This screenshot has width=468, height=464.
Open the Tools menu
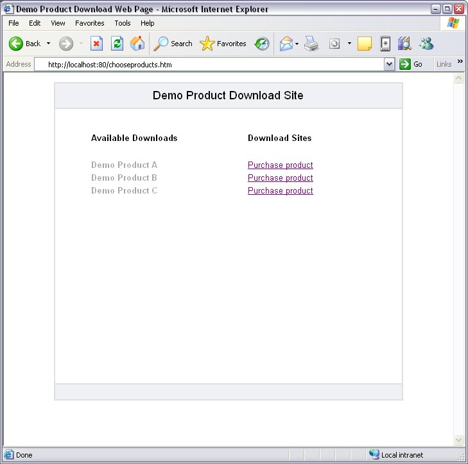coord(122,23)
